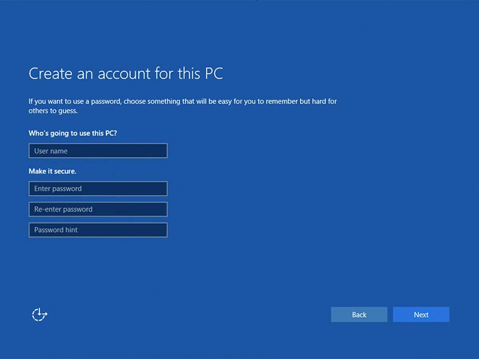Click the 'Who's going to use this PC?' label
Screen dimensions: 479x359
pos(73,133)
